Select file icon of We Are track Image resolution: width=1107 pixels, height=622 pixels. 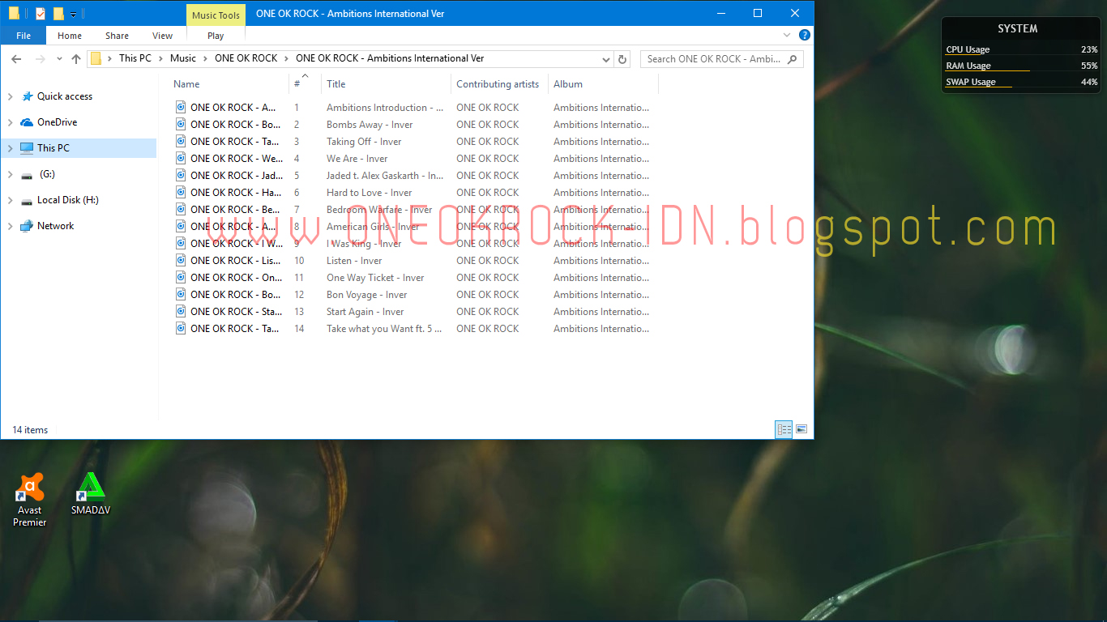(x=182, y=158)
